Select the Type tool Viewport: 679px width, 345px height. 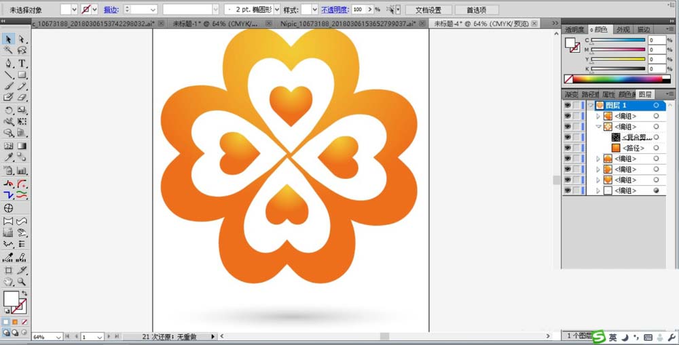click(22, 64)
